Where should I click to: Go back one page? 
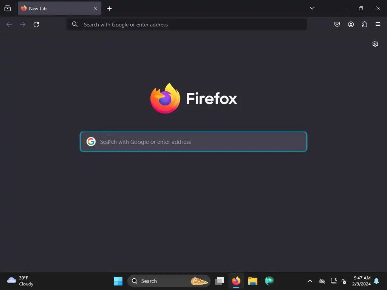point(9,25)
